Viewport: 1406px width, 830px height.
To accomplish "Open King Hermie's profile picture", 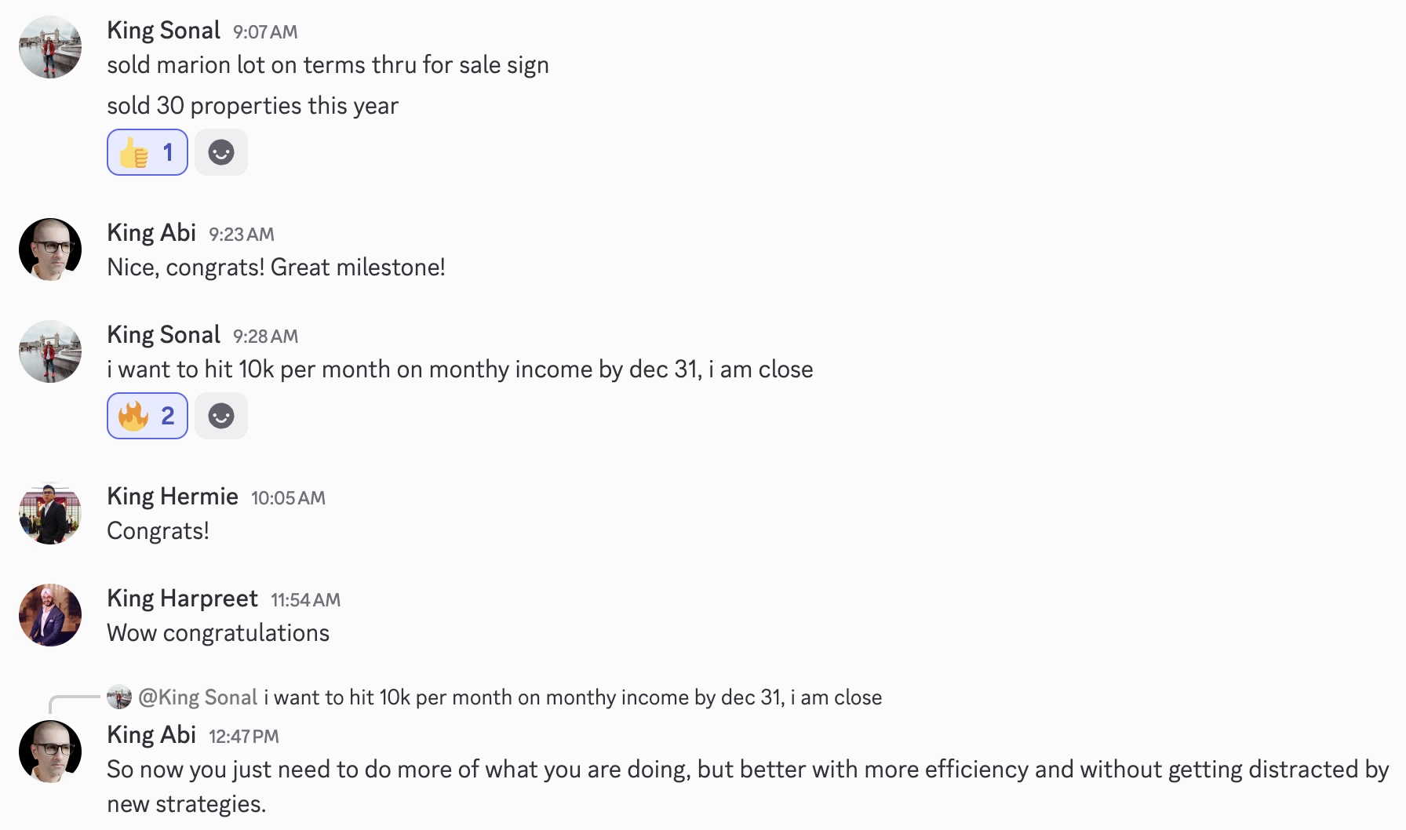I will (50, 513).
